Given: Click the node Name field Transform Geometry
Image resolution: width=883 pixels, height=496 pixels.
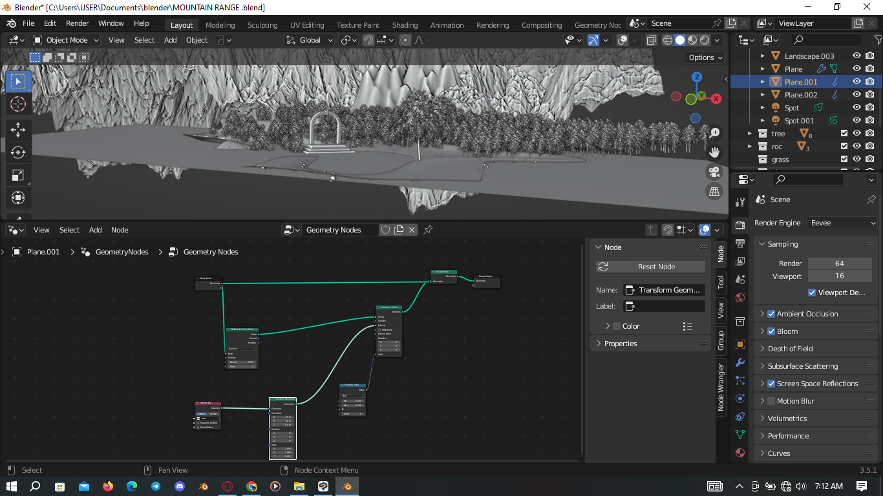Looking at the screenshot, I should pos(664,290).
